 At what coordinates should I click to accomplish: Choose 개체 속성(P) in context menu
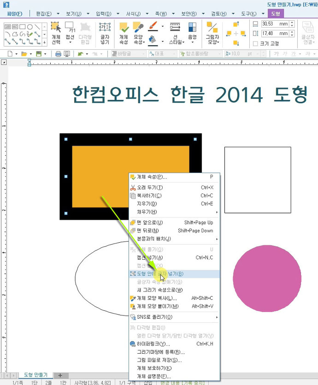click(x=174, y=177)
